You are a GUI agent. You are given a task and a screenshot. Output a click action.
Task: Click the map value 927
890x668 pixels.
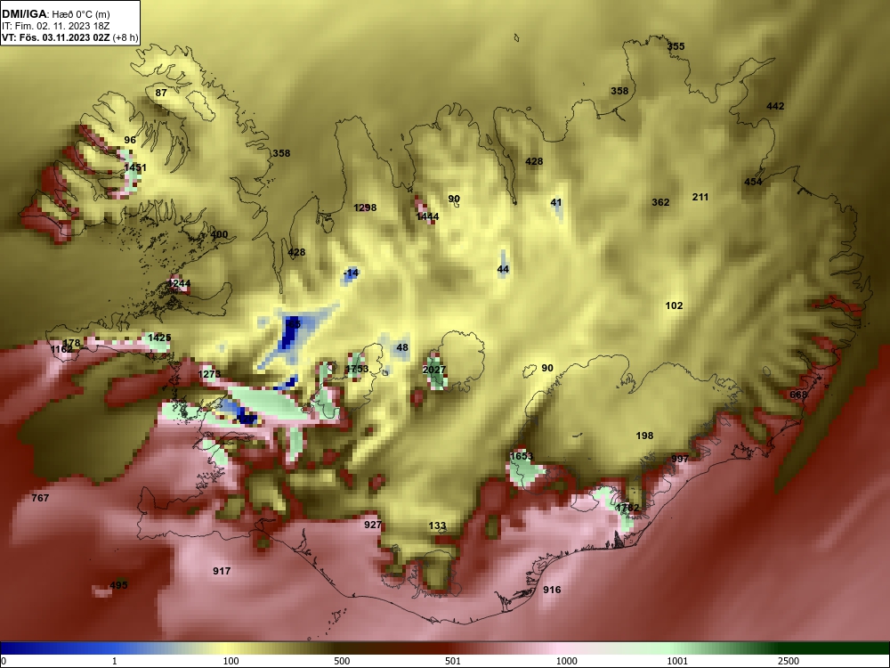[373, 525]
